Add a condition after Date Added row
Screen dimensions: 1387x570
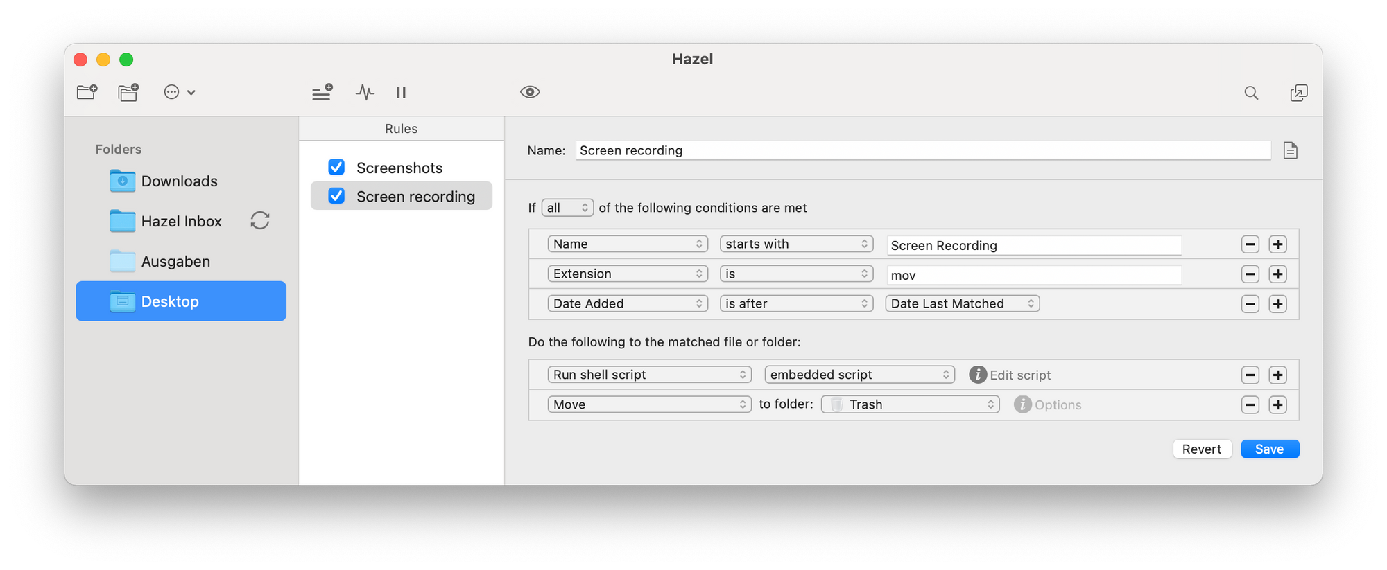click(1277, 304)
